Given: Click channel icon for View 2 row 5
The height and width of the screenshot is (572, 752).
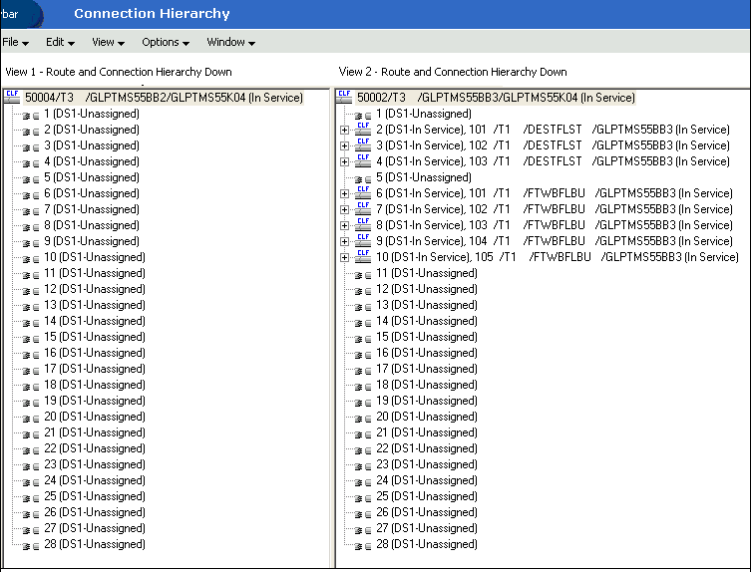Looking at the screenshot, I should [363, 179].
